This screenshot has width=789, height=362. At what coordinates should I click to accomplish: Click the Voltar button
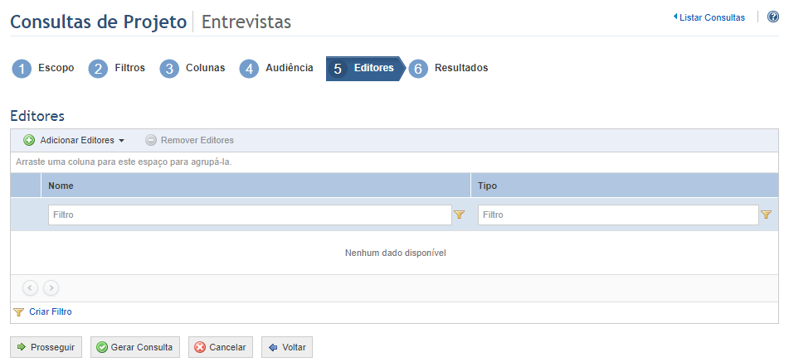(x=287, y=347)
